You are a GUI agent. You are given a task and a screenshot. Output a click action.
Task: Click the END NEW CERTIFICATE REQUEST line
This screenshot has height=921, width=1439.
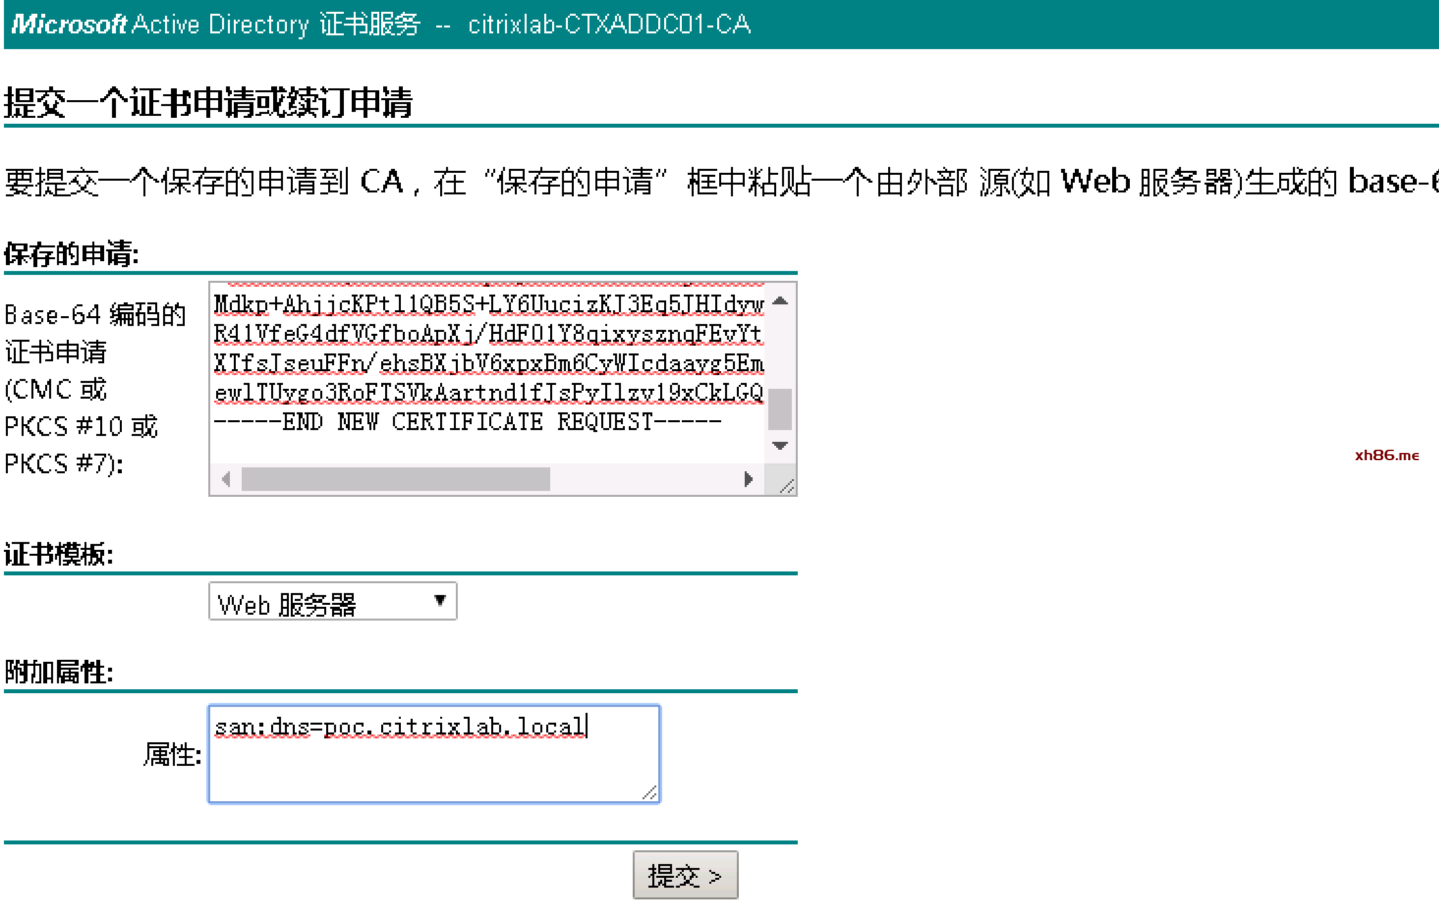tap(468, 422)
